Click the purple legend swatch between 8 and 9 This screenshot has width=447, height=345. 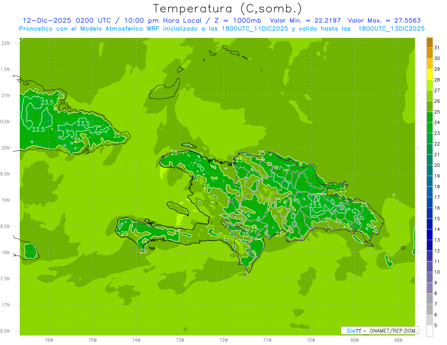[429, 288]
